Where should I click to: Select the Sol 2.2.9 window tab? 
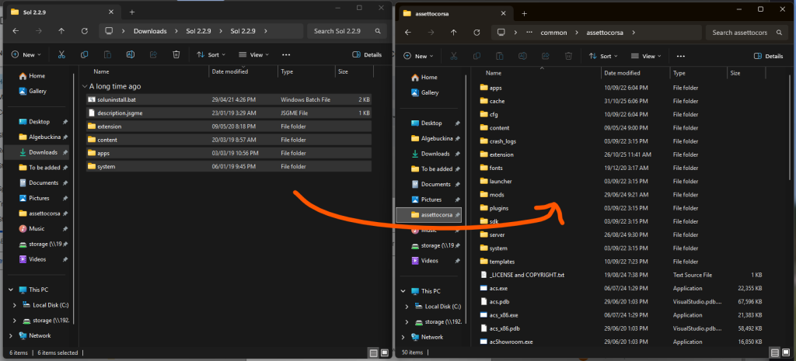64,12
